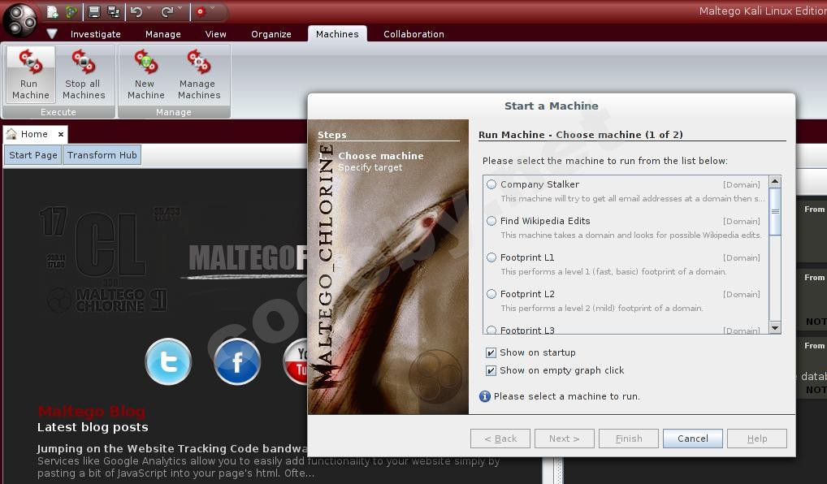
Task: Click the Next button in wizard
Action: (x=565, y=439)
